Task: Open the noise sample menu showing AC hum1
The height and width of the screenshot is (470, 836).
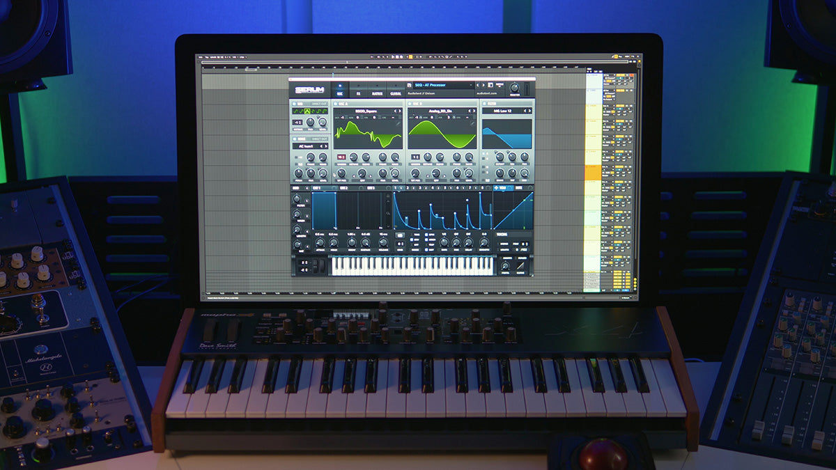Action: [306, 146]
